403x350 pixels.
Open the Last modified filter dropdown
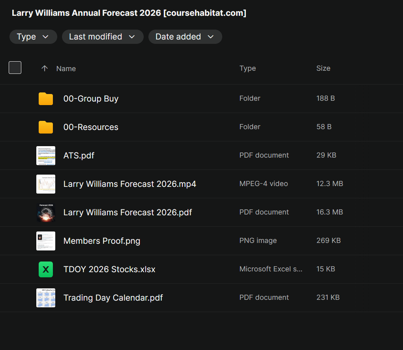coord(103,36)
